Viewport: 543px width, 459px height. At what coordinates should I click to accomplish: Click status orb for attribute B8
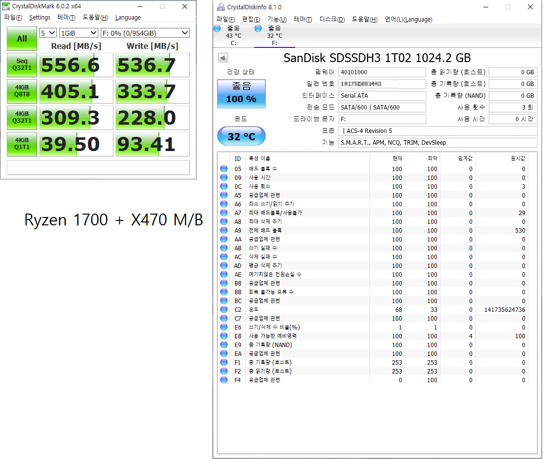(224, 283)
